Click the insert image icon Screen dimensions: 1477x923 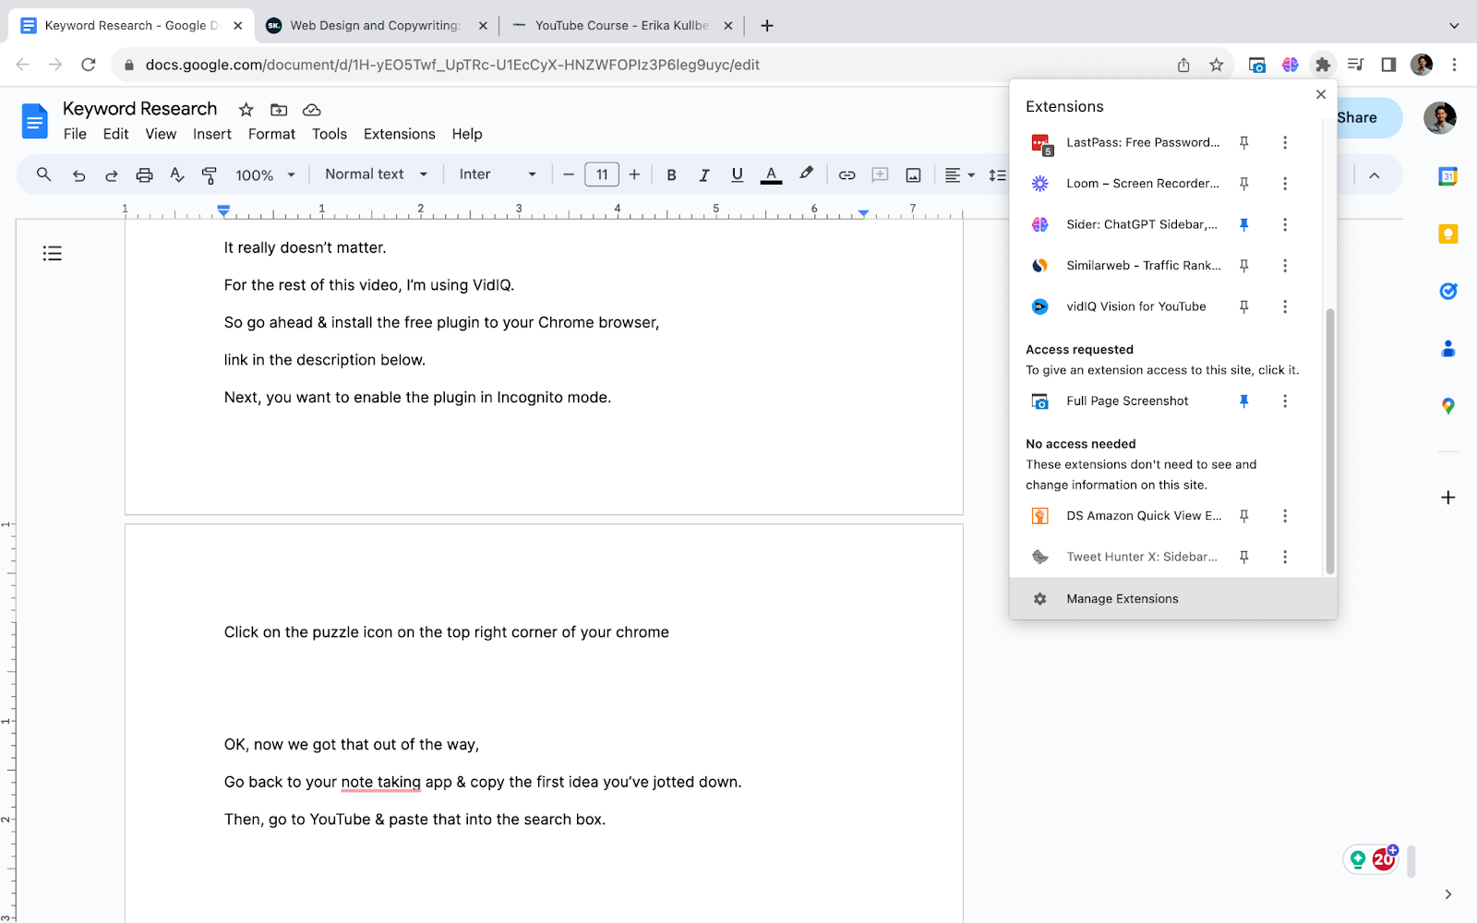point(913,174)
